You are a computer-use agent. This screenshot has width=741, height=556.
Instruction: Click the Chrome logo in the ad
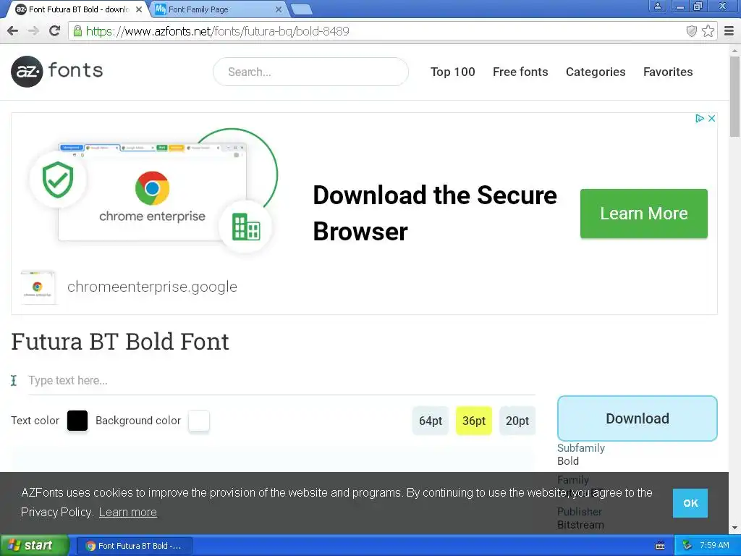coord(152,188)
